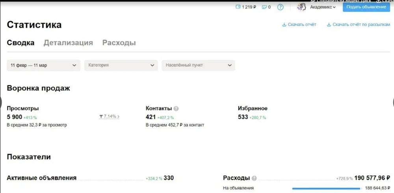Click the +407,2 % contacts growth label
The height and width of the screenshot is (193, 394).
165,117
